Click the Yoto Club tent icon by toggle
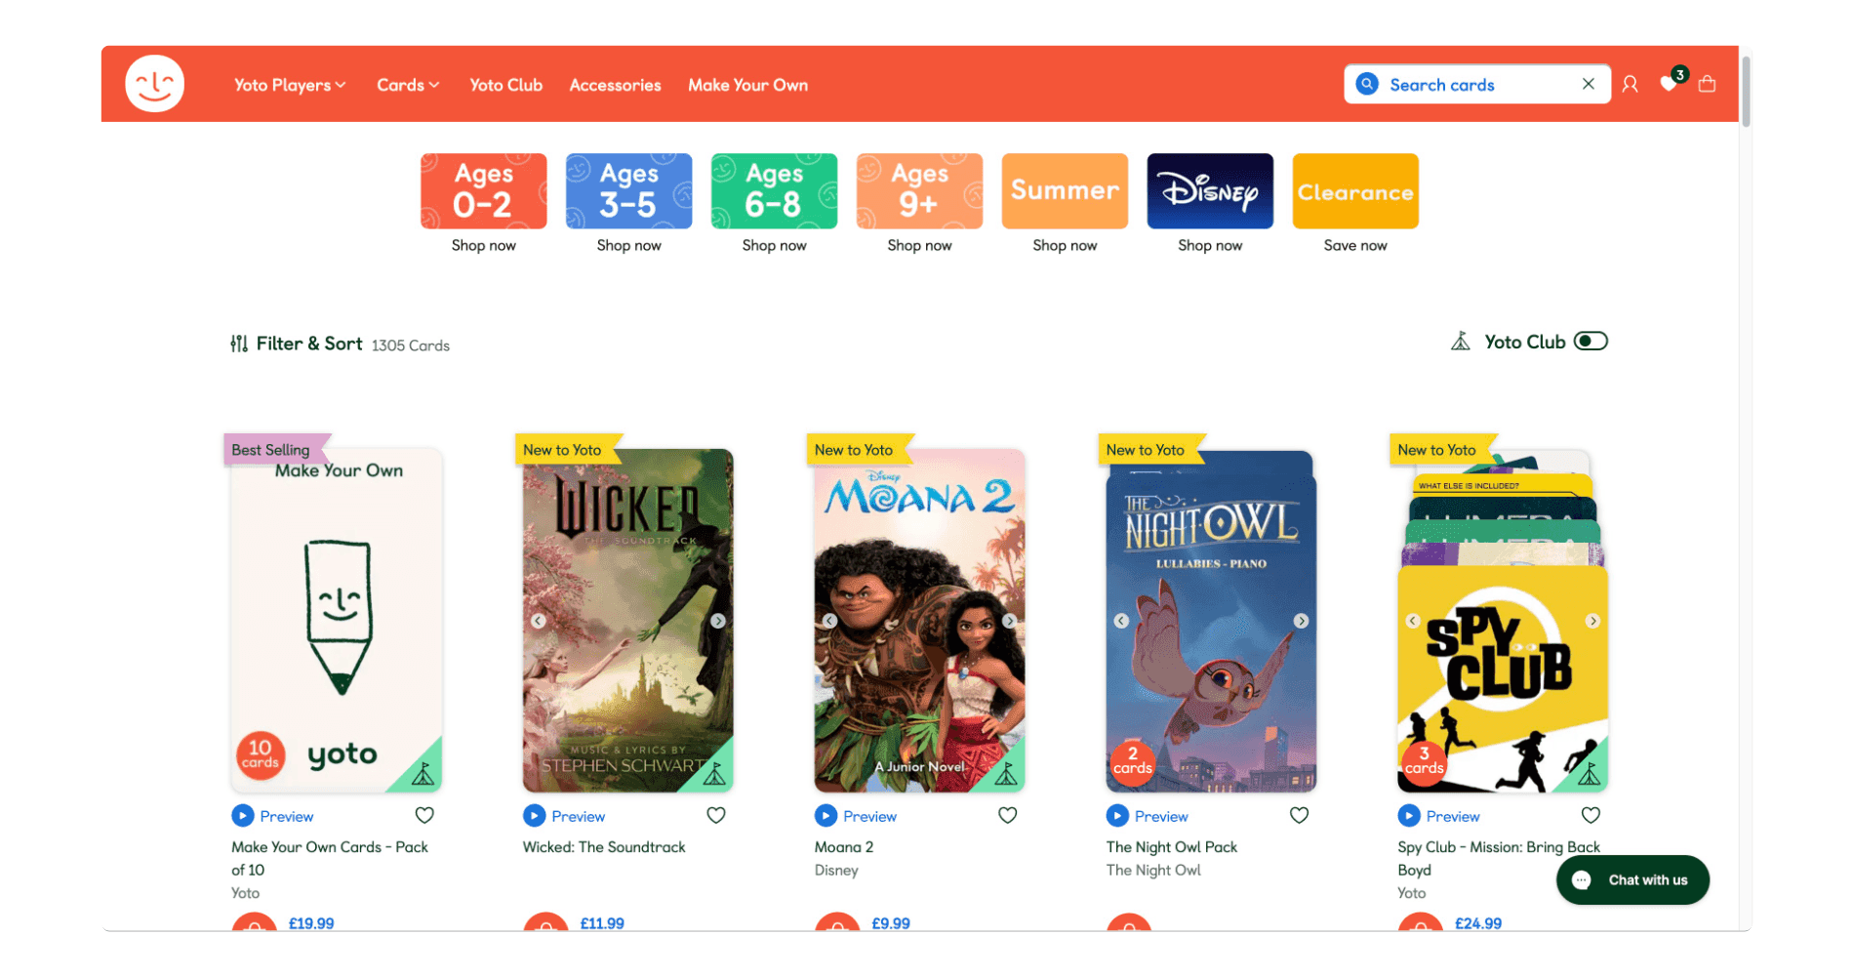This screenshot has height=976, width=1854. pyautogui.click(x=1461, y=342)
